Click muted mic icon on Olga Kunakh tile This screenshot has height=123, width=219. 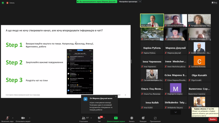tap(190, 80)
